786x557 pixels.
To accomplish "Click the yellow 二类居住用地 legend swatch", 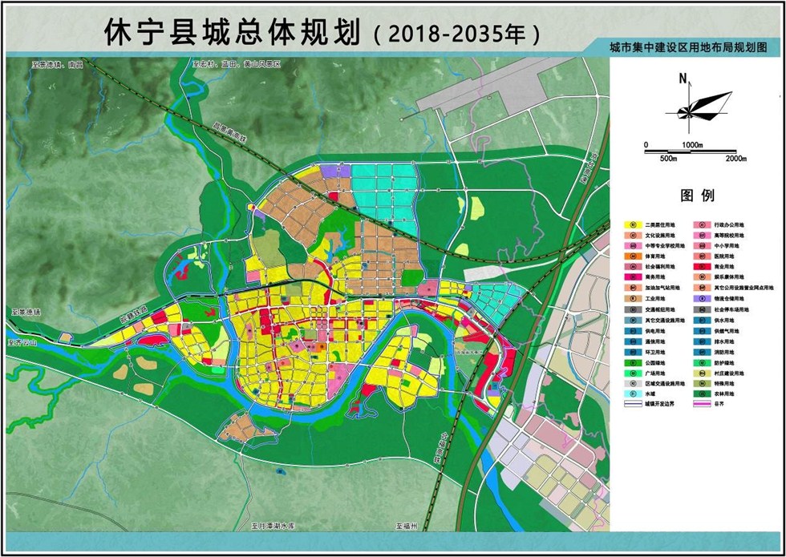I will click(x=634, y=225).
